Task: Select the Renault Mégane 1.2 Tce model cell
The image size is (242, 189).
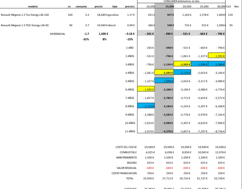Action: tap(25, 15)
